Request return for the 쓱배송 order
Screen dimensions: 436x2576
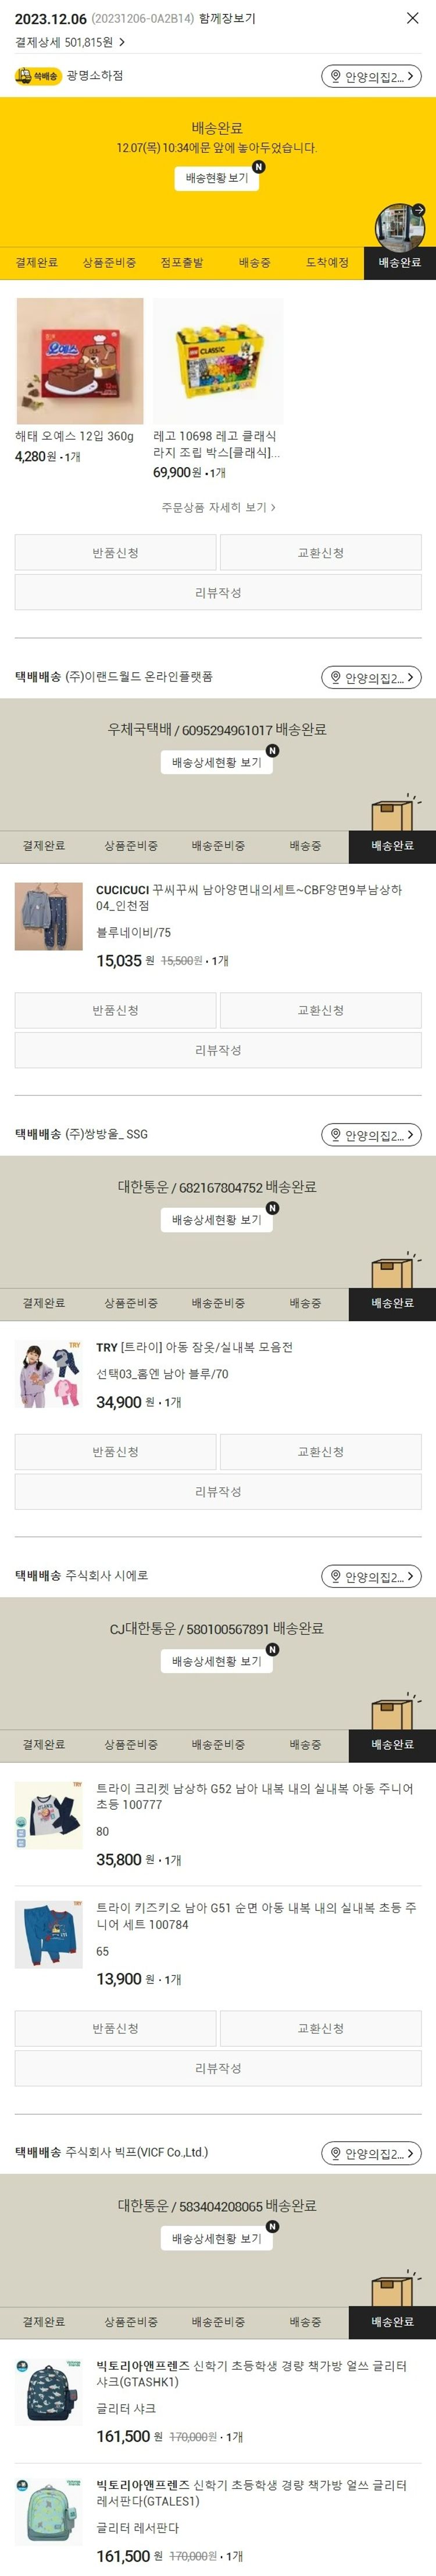(115, 553)
